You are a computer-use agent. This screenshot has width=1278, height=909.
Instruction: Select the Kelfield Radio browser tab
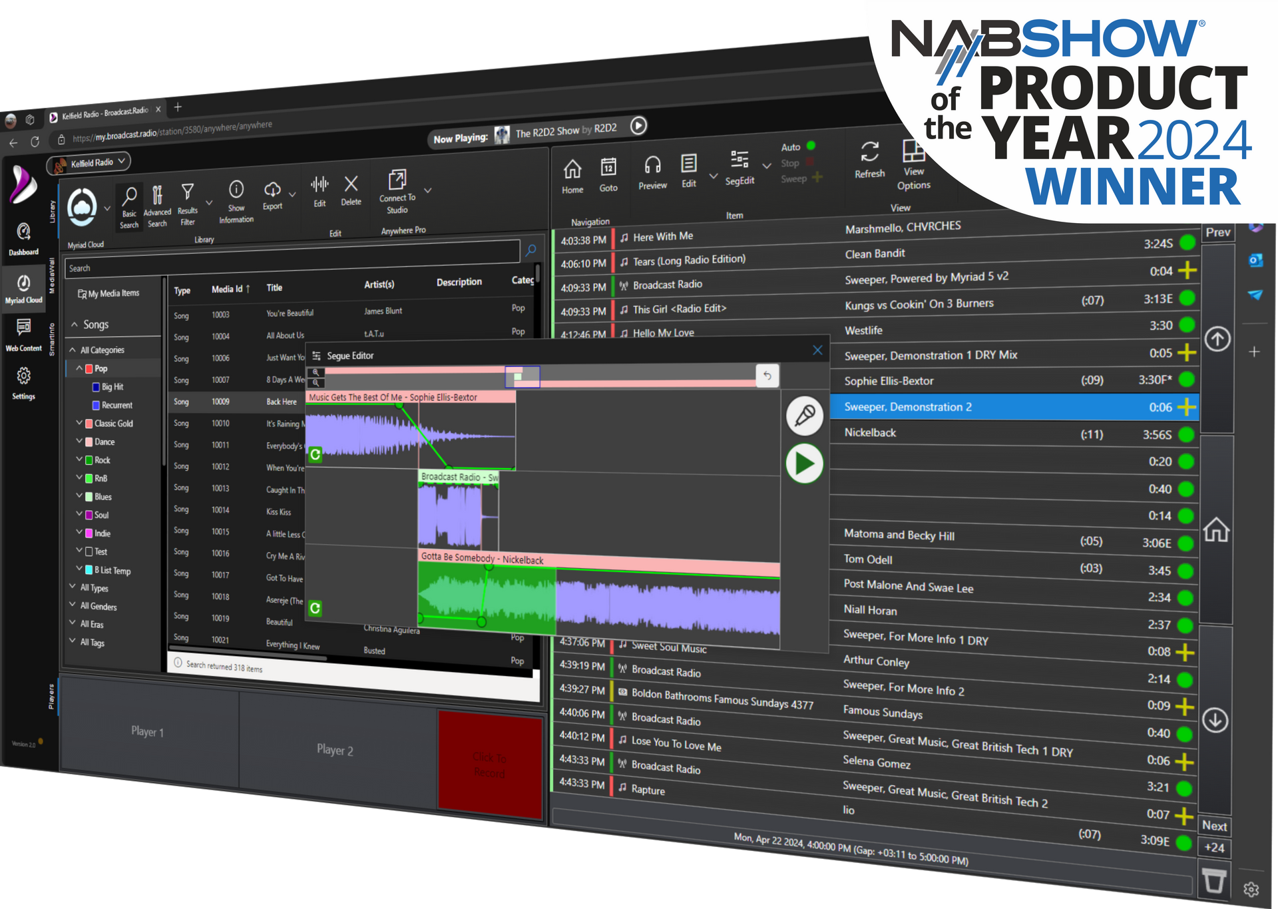tap(105, 114)
